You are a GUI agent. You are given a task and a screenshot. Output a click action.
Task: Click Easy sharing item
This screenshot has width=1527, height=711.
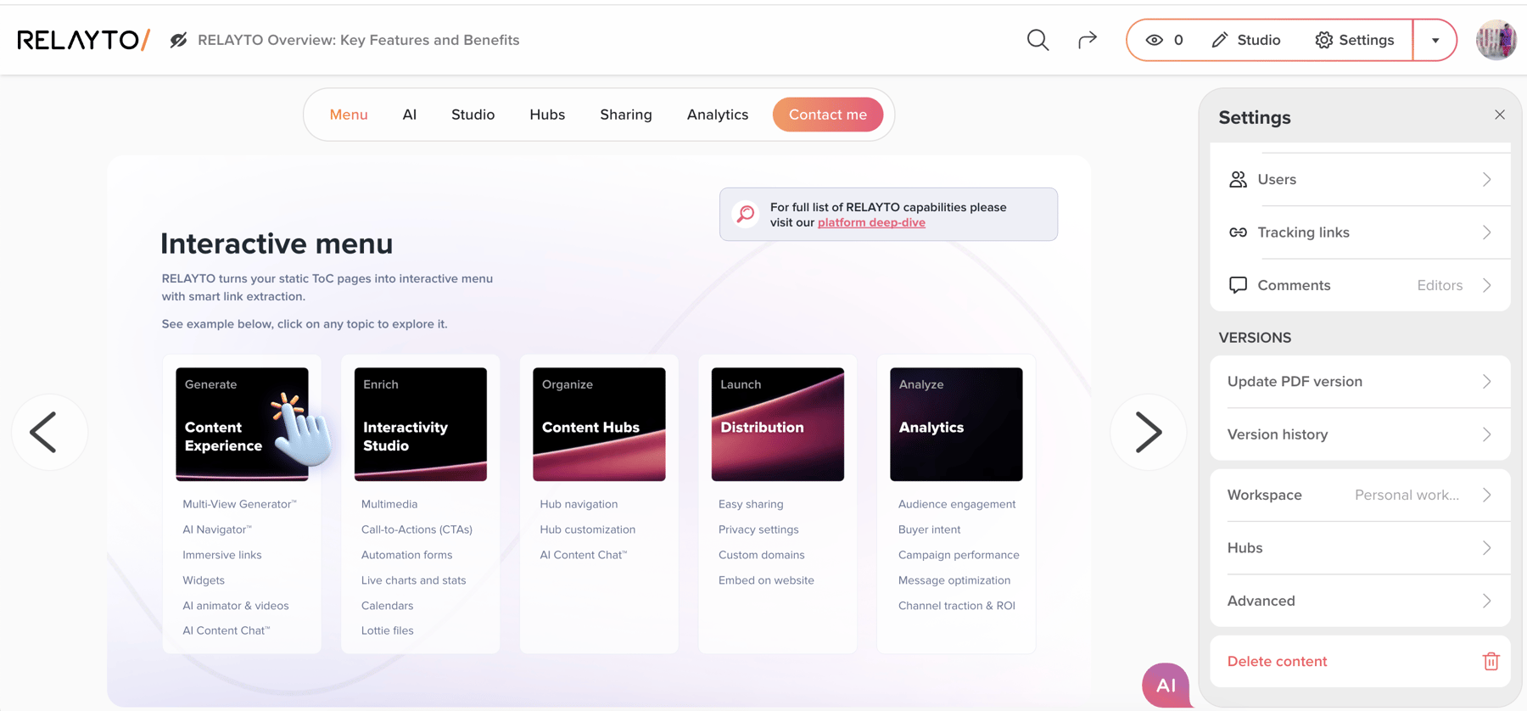(751, 504)
